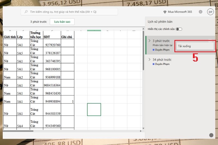
Task: Click the search magnifier icon
Action: pyautogui.click(x=26, y=12)
